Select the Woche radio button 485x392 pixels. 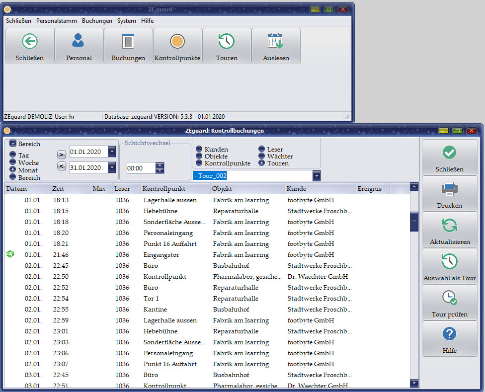tap(13, 162)
